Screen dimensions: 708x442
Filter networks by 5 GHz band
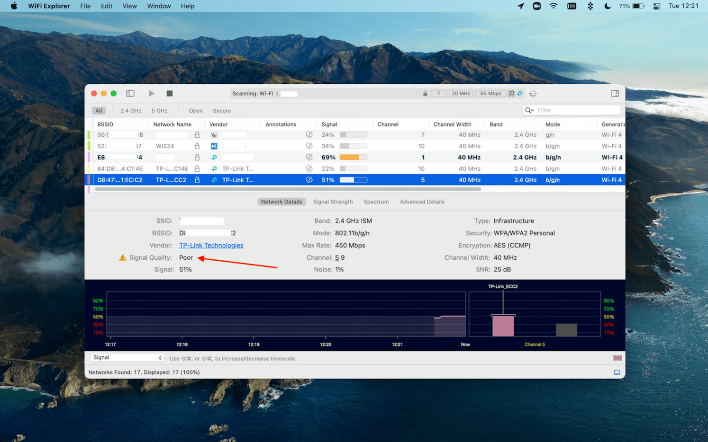[x=159, y=111]
